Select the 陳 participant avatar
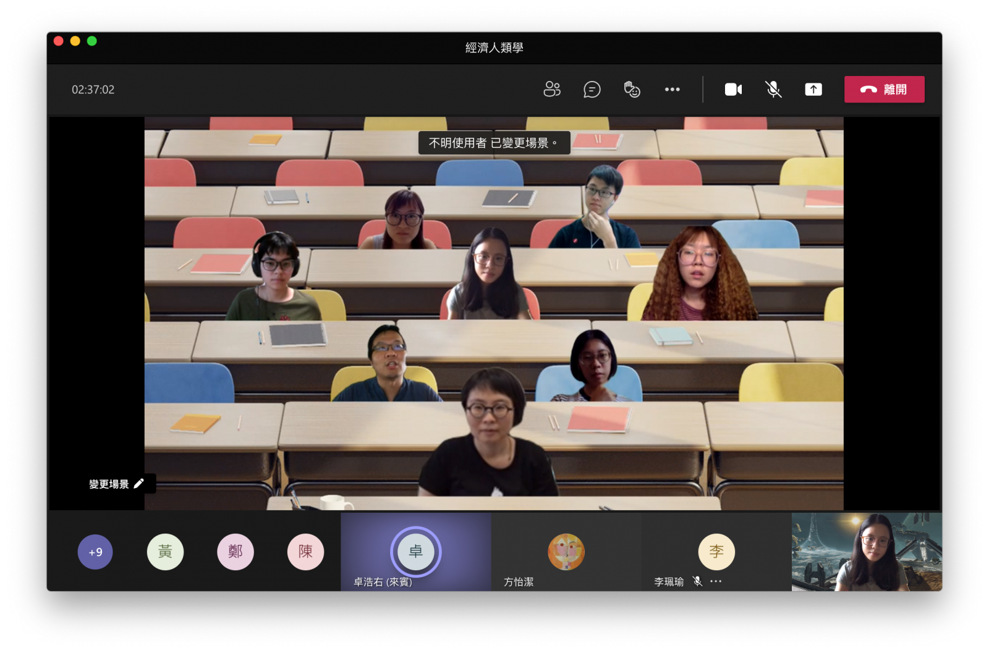989x653 pixels. tap(305, 552)
